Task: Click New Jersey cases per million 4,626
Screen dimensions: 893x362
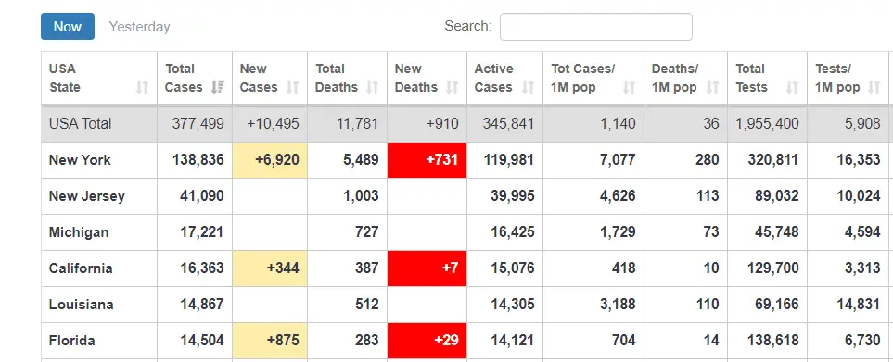Action: pos(617,196)
